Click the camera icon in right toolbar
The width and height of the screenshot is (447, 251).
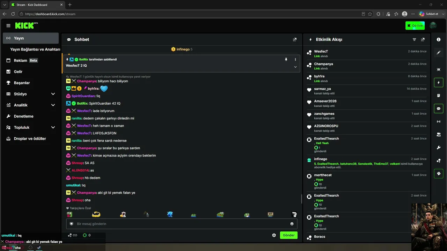(x=439, y=135)
